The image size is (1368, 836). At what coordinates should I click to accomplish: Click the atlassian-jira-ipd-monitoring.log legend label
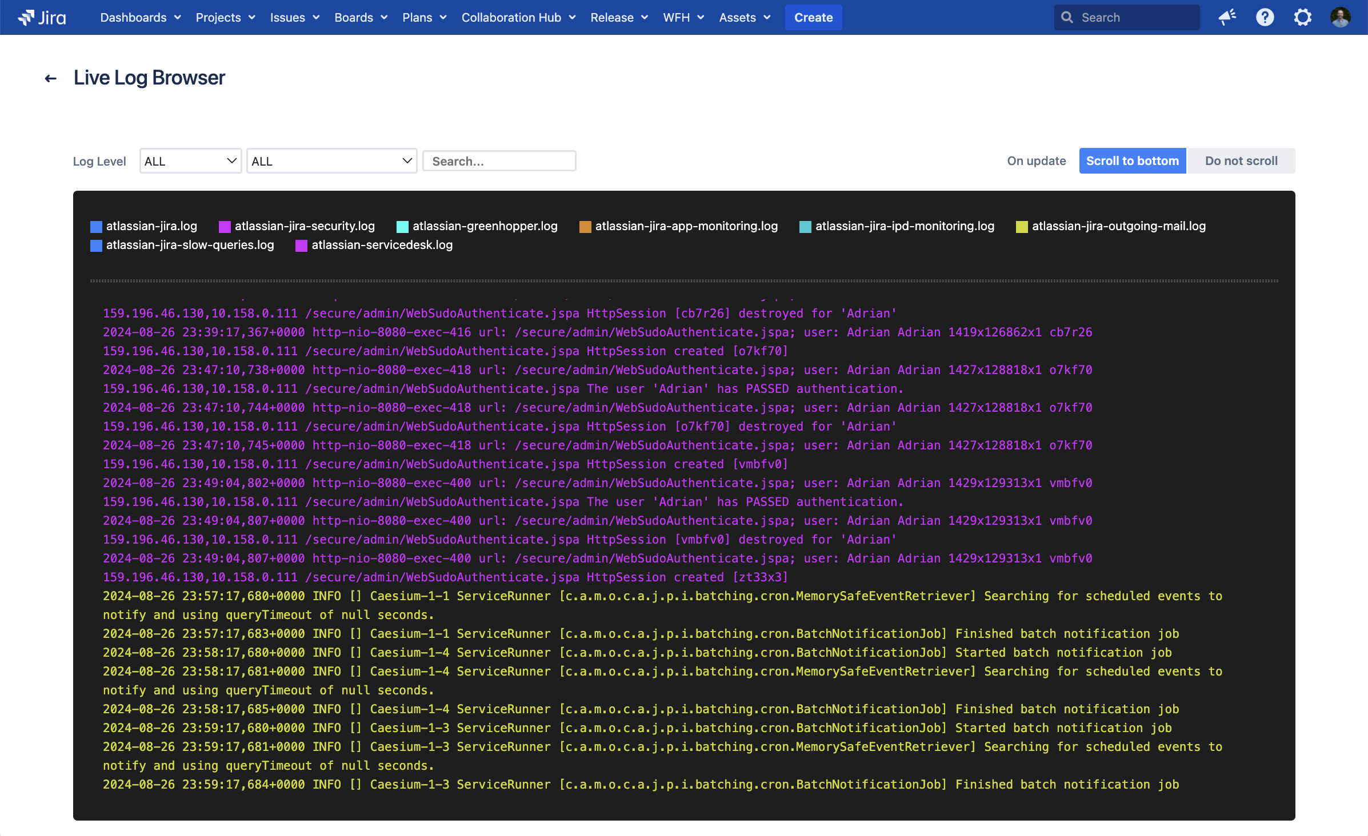coord(905,226)
